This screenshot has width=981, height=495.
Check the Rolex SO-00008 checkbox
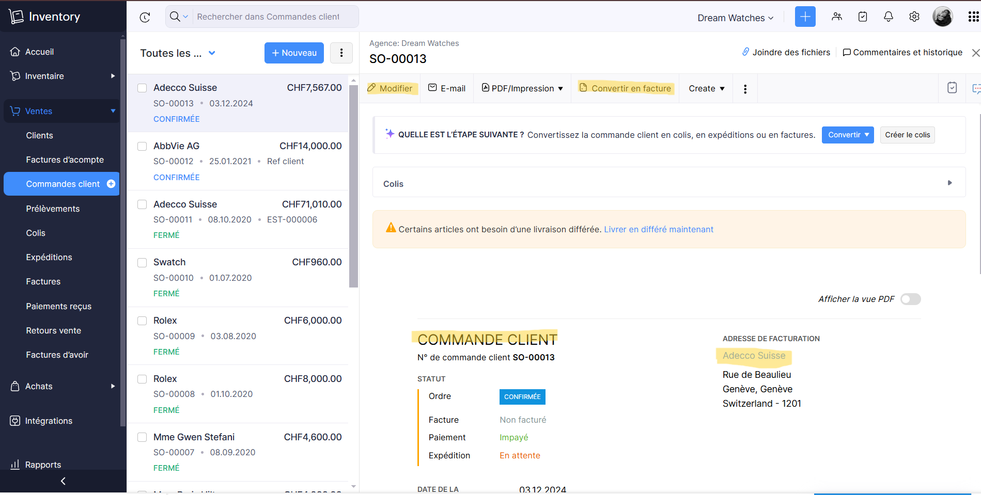pyautogui.click(x=142, y=379)
